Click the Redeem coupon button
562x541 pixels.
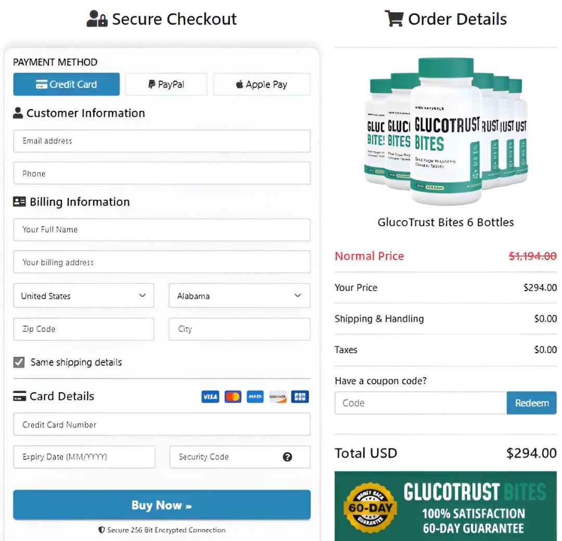point(531,403)
